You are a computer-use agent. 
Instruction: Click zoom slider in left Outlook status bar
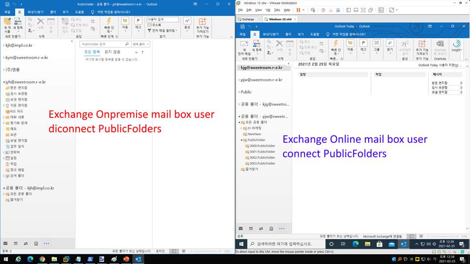point(205,251)
